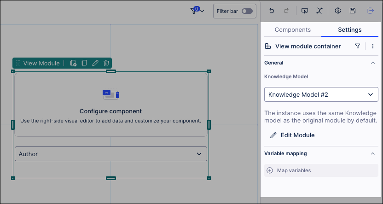Collapse the Variable mapping section
Image resolution: width=383 pixels, height=204 pixels.
pyautogui.click(x=373, y=153)
